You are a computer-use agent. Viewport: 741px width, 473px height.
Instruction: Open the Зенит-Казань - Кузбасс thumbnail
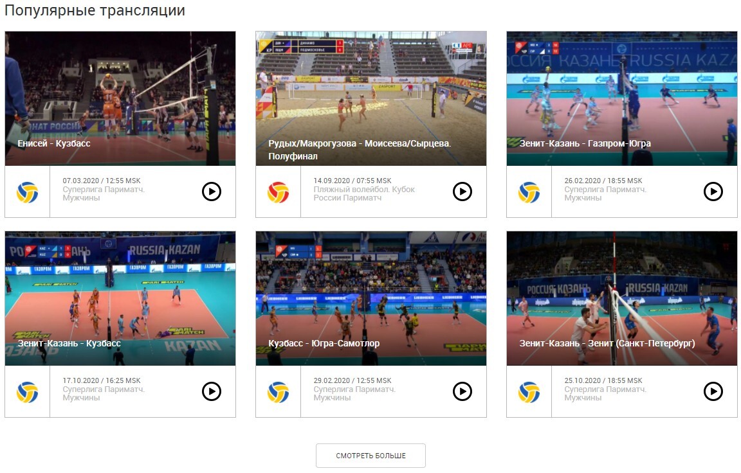[120, 298]
